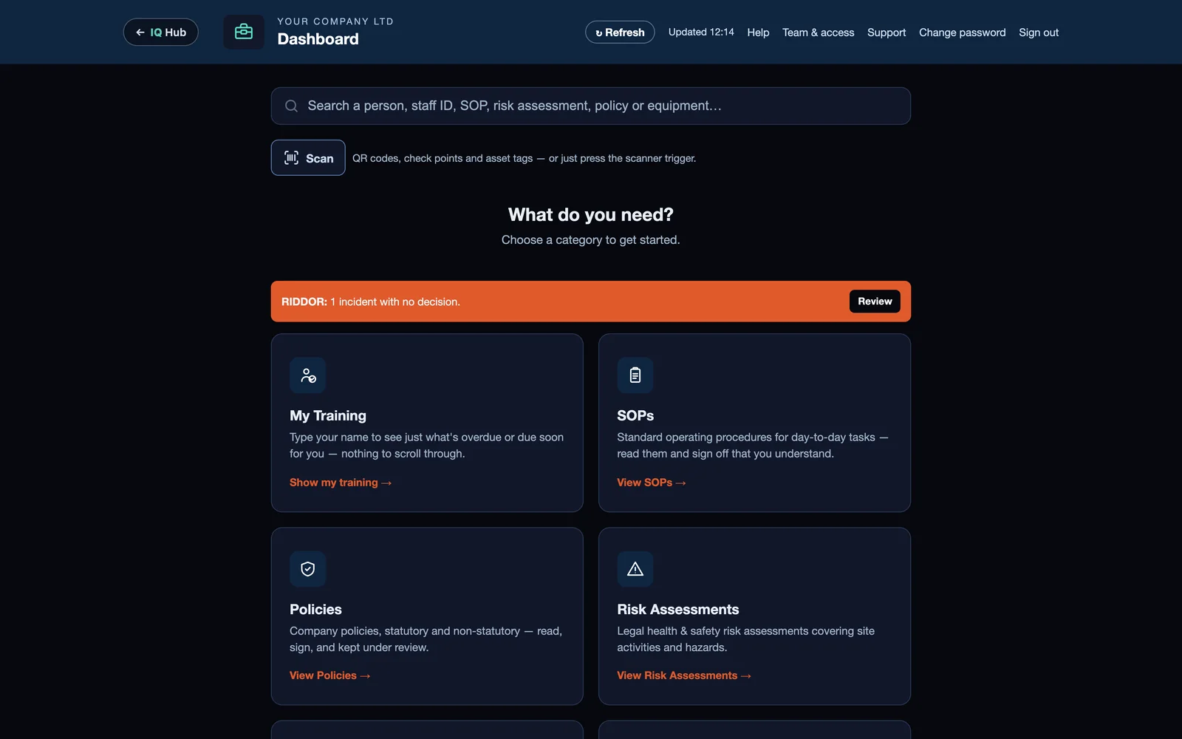The image size is (1182, 739).
Task: Click the briefcase dashboard icon
Action: click(244, 32)
